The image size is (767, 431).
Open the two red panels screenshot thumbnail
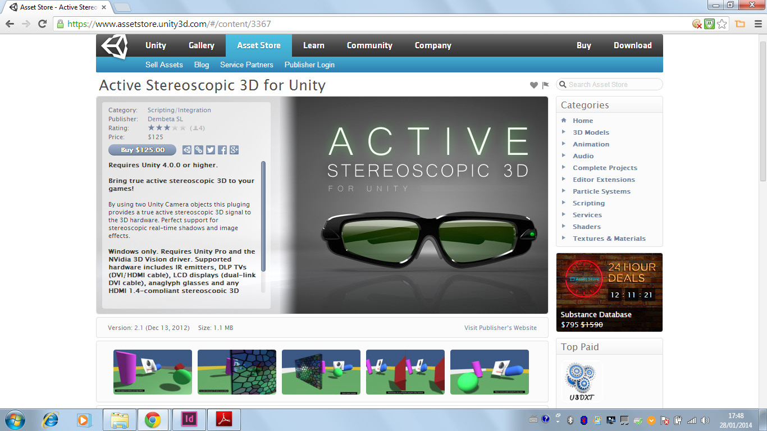pos(405,372)
